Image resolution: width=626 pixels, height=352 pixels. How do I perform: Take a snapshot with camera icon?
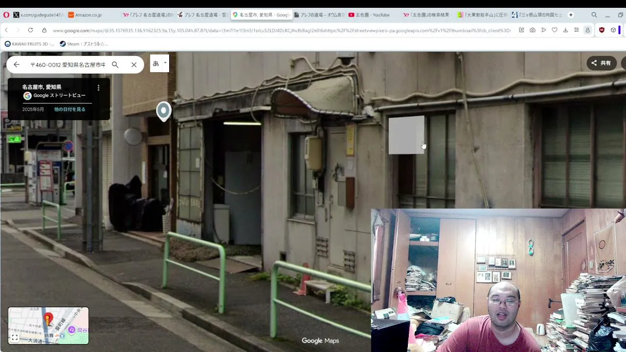point(533,30)
